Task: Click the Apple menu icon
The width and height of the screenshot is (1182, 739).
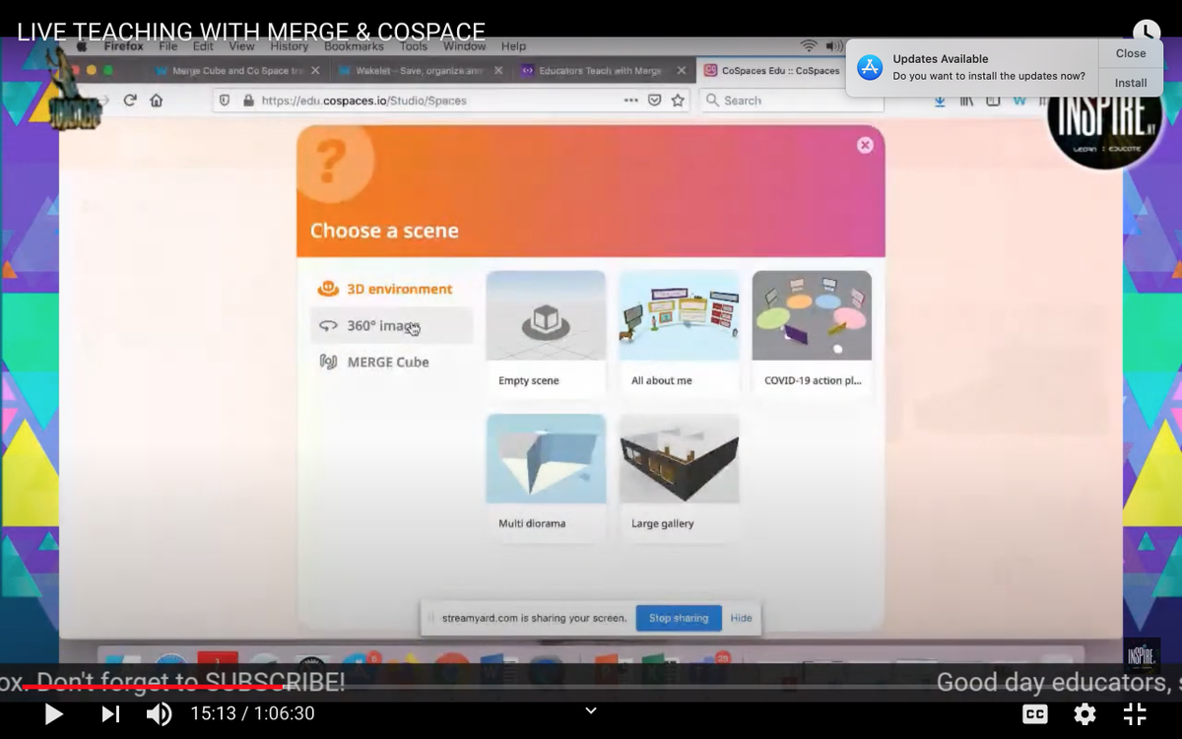Action: (83, 46)
